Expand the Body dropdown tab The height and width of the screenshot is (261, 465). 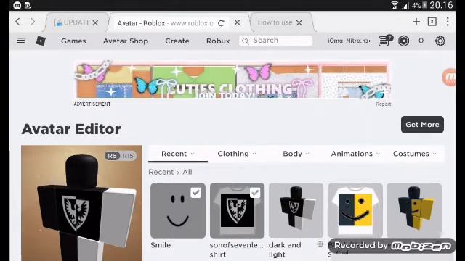(x=296, y=154)
